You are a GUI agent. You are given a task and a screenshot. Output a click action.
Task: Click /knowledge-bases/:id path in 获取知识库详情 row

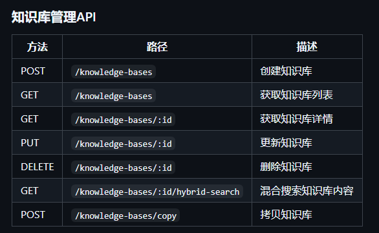(x=123, y=120)
